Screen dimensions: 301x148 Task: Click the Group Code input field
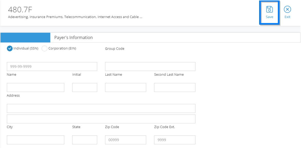click(150, 66)
